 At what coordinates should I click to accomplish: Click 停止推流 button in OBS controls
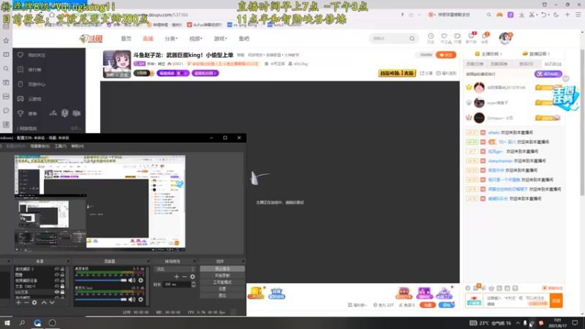[222, 268]
